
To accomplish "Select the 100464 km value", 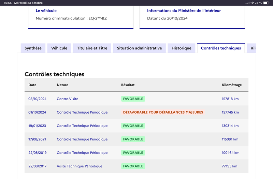I will 231,153.
